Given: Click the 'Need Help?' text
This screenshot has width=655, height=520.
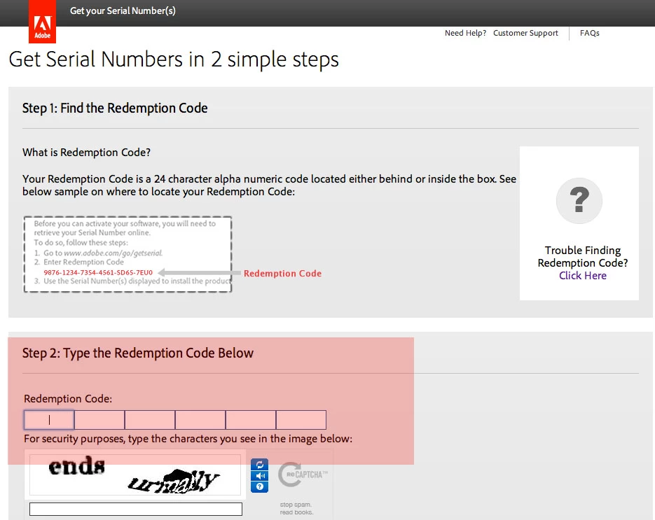Looking at the screenshot, I should pos(465,33).
